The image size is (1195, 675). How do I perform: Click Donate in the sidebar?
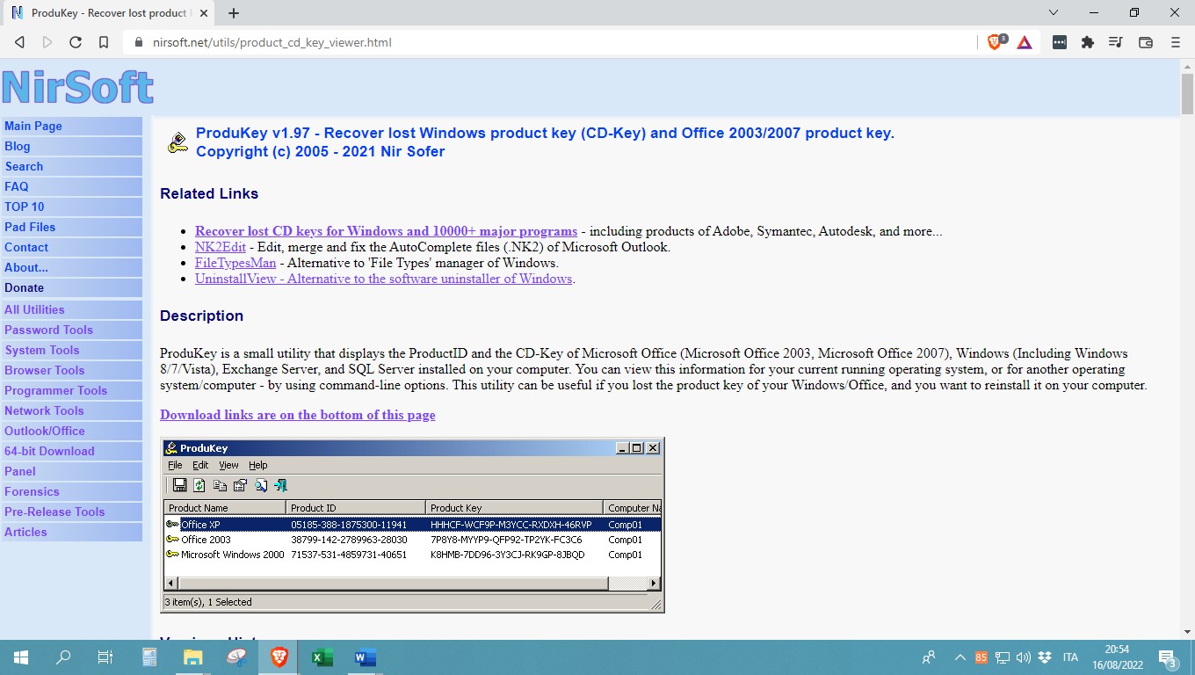tap(72, 287)
